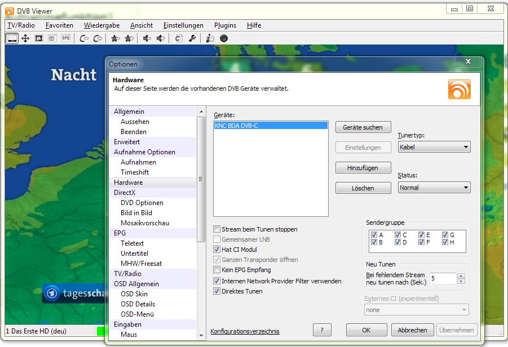The image size is (508, 347).
Task: Click the category list scrollbar thumb
Action: (x=201, y=179)
